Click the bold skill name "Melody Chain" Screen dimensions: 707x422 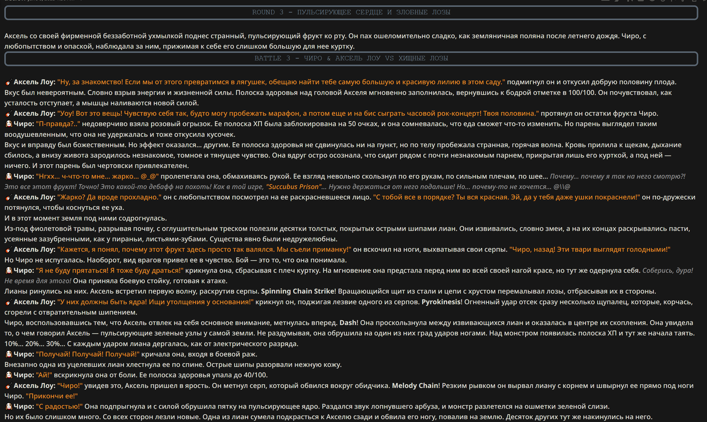coord(415,386)
